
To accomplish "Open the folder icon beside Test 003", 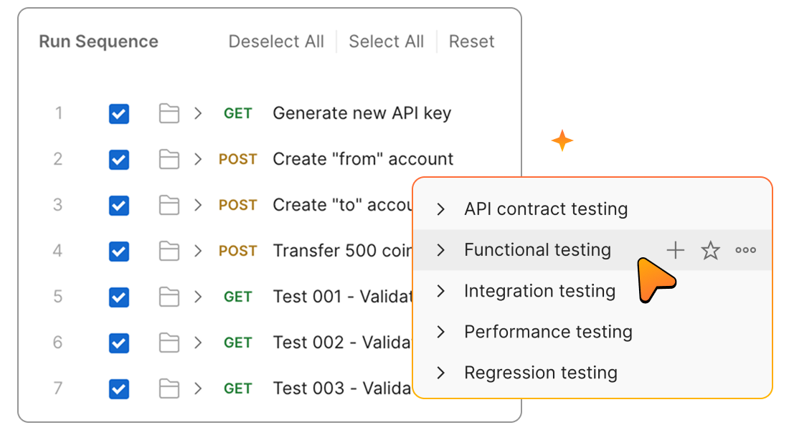I will pyautogui.click(x=169, y=388).
